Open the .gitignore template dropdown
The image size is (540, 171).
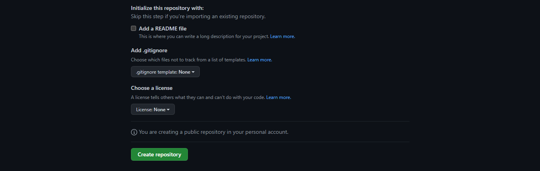pos(165,72)
